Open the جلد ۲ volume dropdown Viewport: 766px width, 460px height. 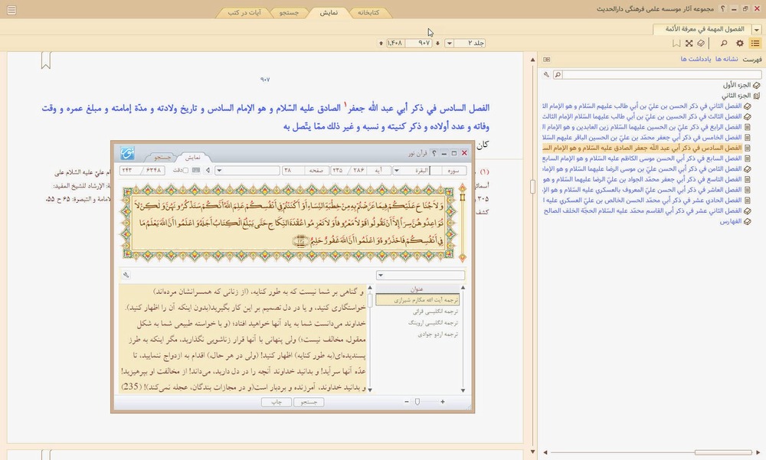[x=450, y=44]
